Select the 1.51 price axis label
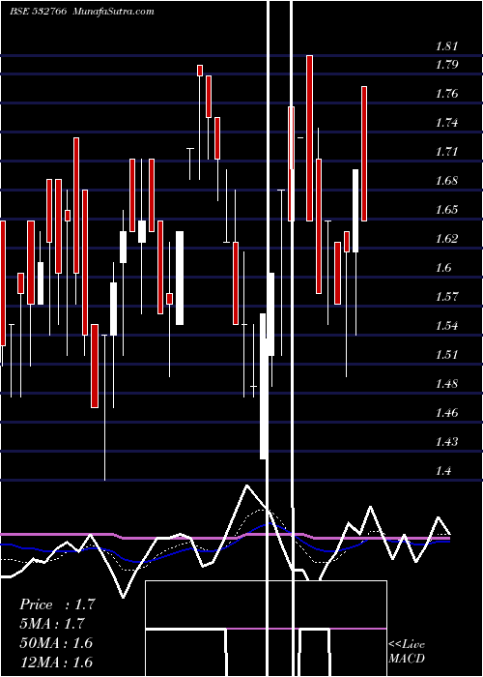 click(446, 355)
